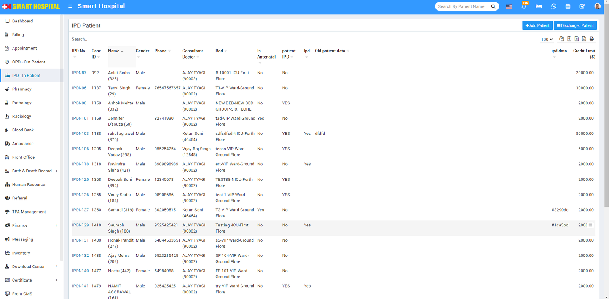Open the notifications bell icon
This screenshot has height=299, width=609.
(x=524, y=6)
